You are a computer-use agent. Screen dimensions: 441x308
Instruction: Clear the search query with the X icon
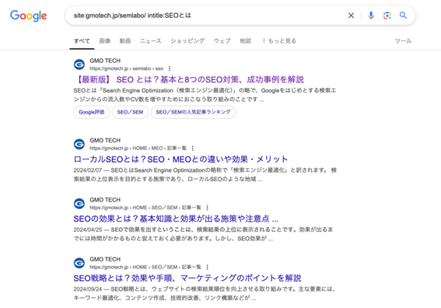[351, 16]
